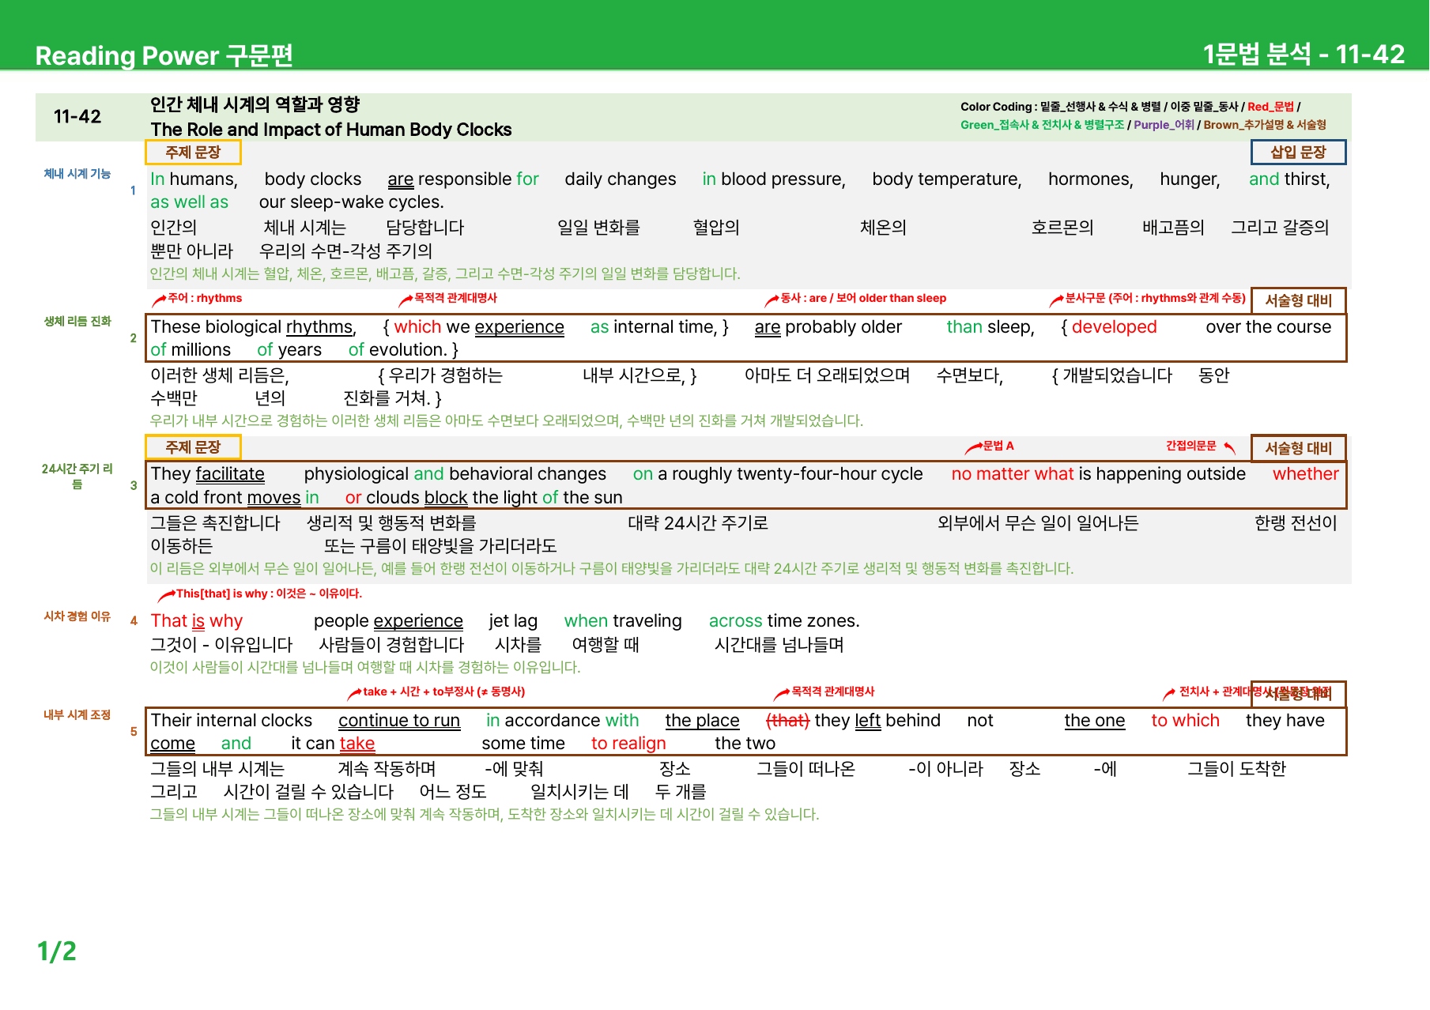Select the '삽입 문장' boxed label
Viewport: 1430px width, 1010px height.
pos(1298,153)
